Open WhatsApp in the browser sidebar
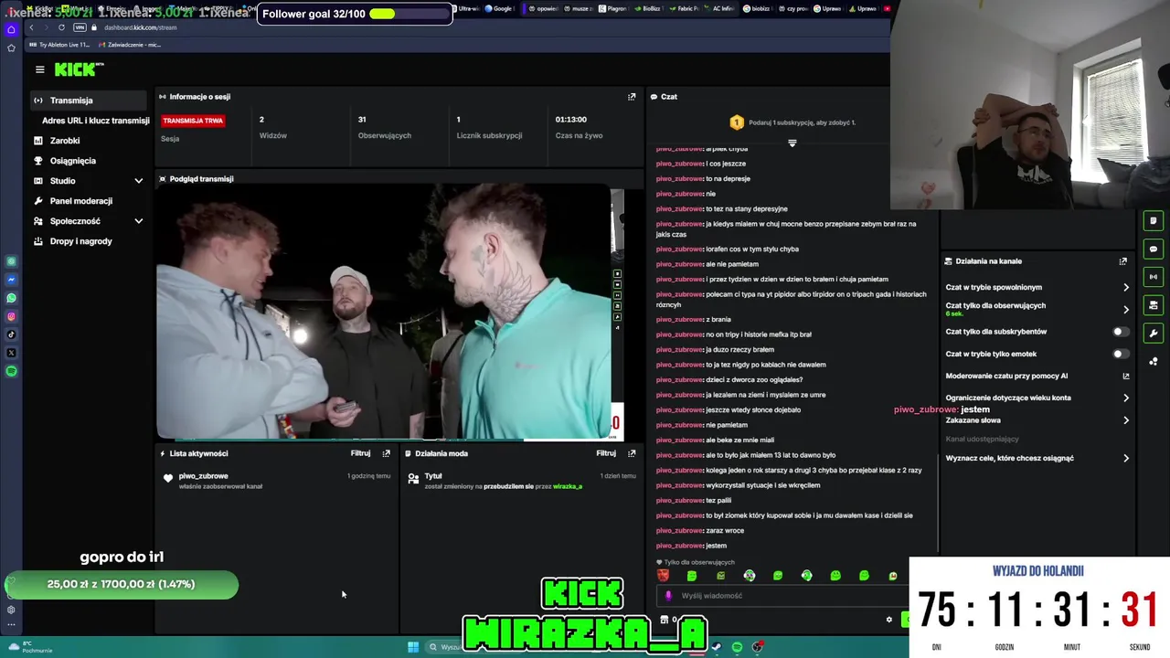The image size is (1170, 658). (x=11, y=298)
